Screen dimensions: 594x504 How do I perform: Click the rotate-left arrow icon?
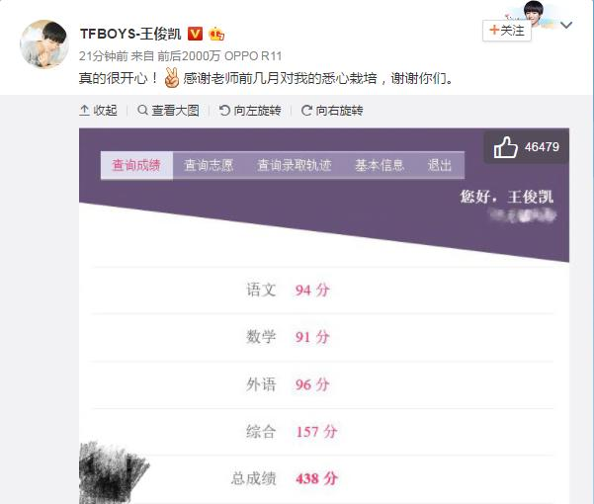click(224, 111)
